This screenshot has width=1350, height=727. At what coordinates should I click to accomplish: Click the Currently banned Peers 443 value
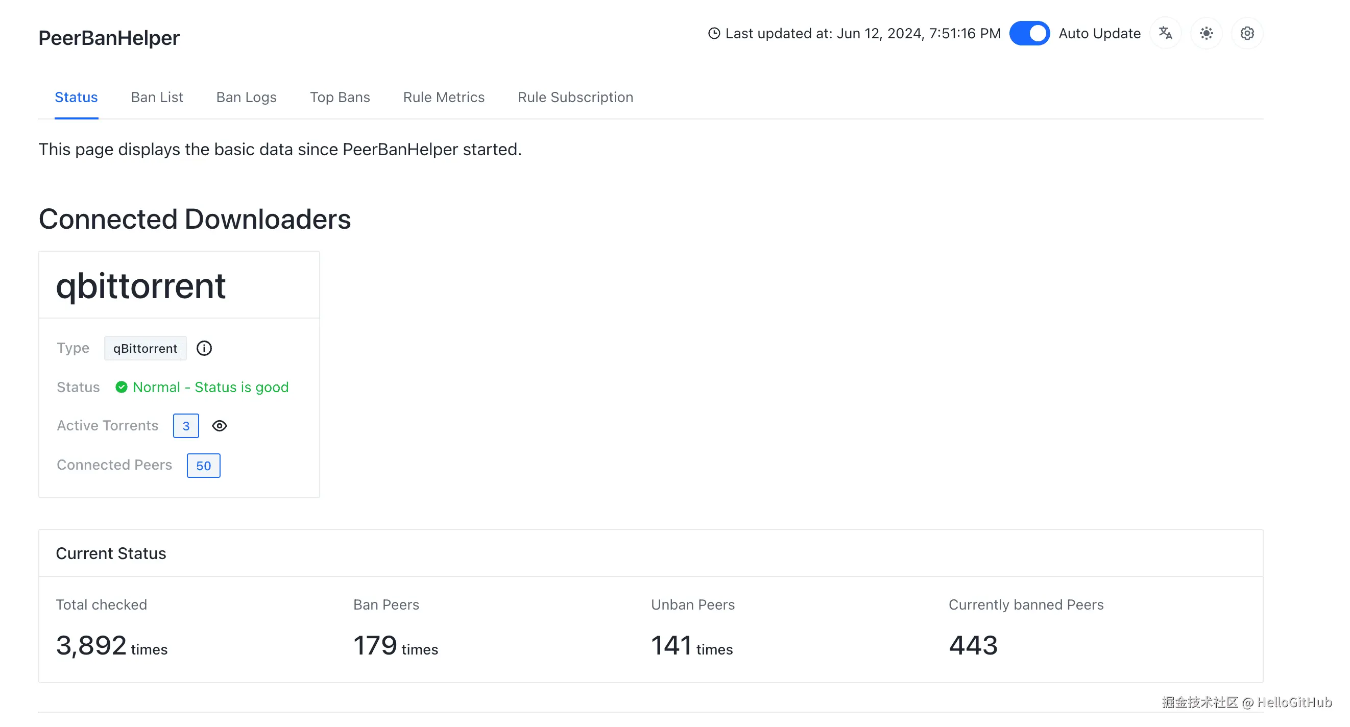[x=973, y=645]
